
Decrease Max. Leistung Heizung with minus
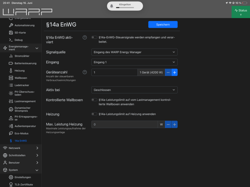(x=168, y=124)
